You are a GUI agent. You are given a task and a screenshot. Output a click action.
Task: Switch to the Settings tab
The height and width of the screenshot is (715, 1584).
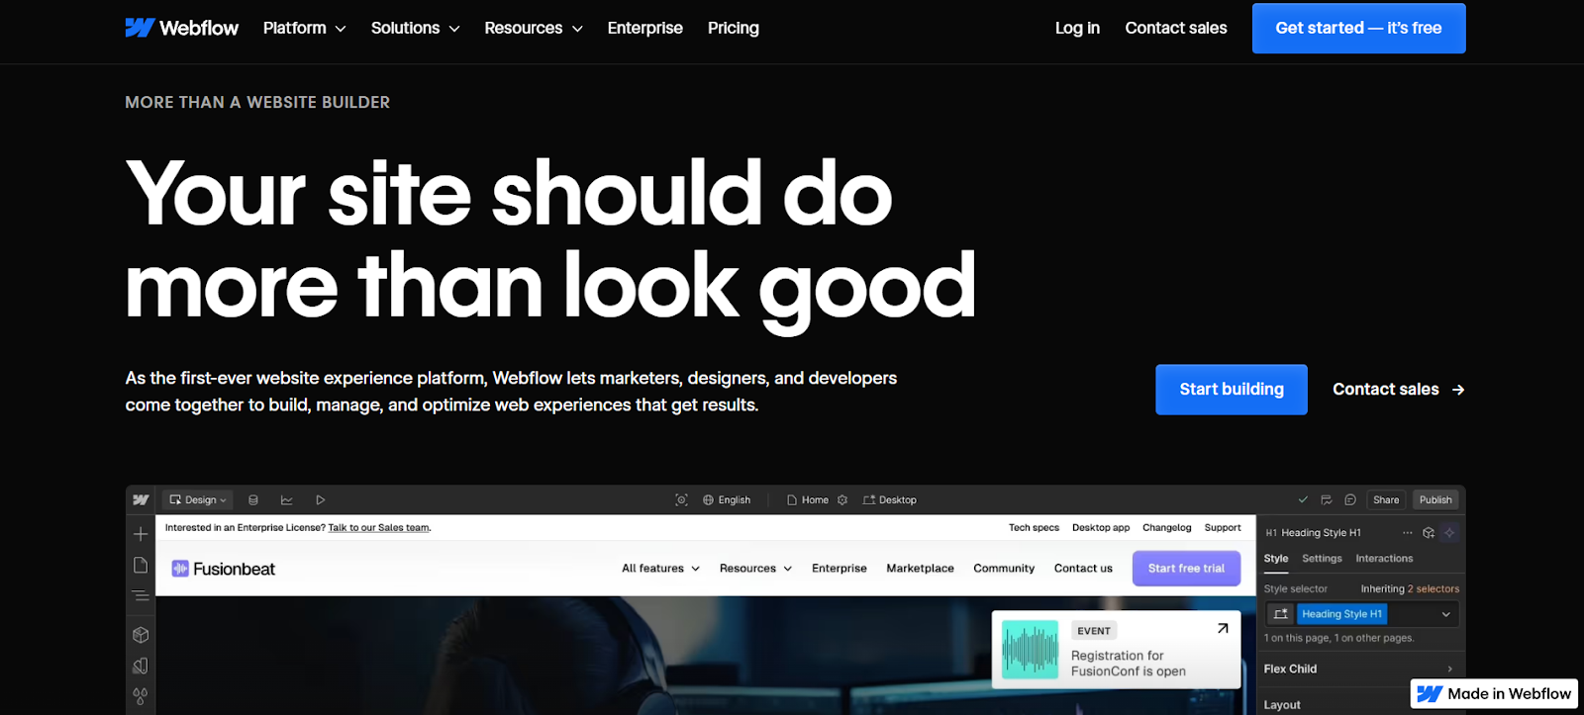click(x=1322, y=559)
